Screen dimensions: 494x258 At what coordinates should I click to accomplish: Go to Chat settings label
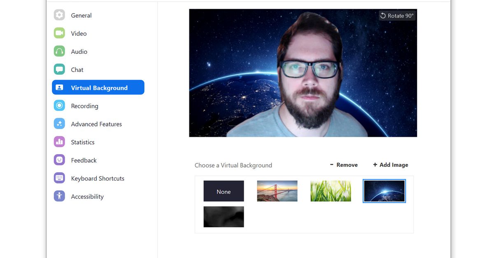77,69
